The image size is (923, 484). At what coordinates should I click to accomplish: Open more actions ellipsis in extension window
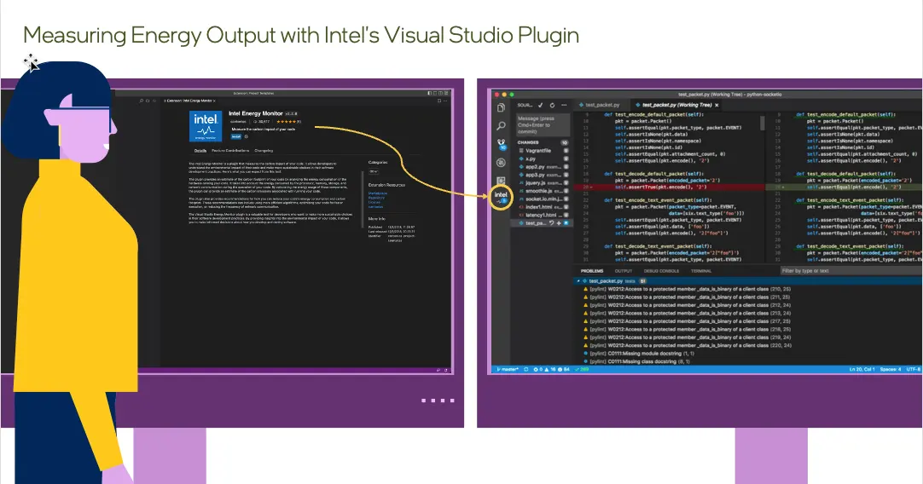click(x=445, y=101)
